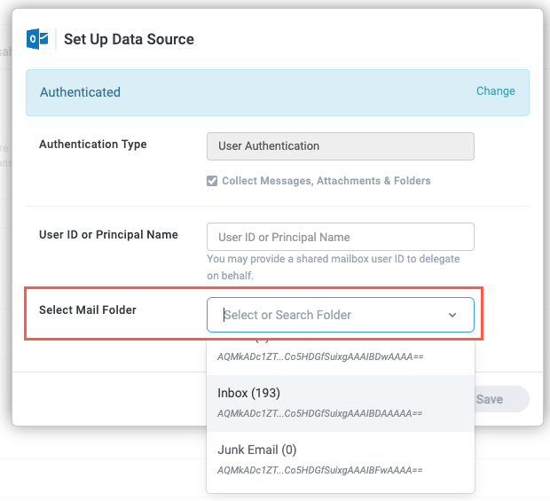Screen dimensions: 550x501
Task: Select folder with ID ending IBDwAAAA==
Action: coord(341,356)
